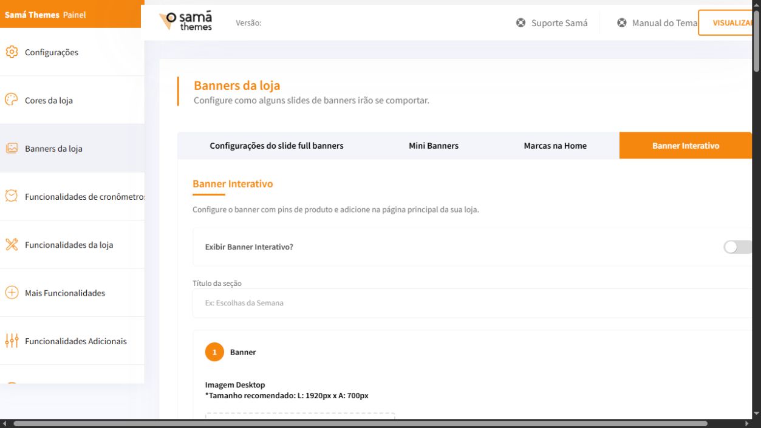Open Cores da loja in the sidebar
761x428 pixels.
tap(72, 100)
